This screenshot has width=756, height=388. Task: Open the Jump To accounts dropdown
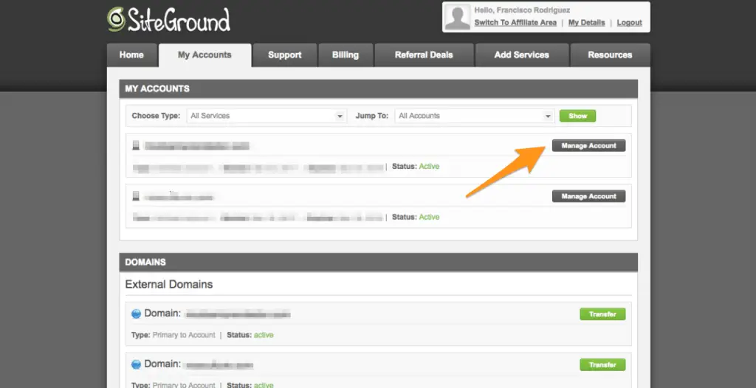coord(475,116)
